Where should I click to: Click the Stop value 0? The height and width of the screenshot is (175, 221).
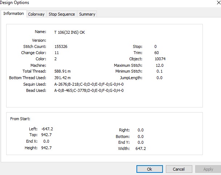[x=155, y=46]
